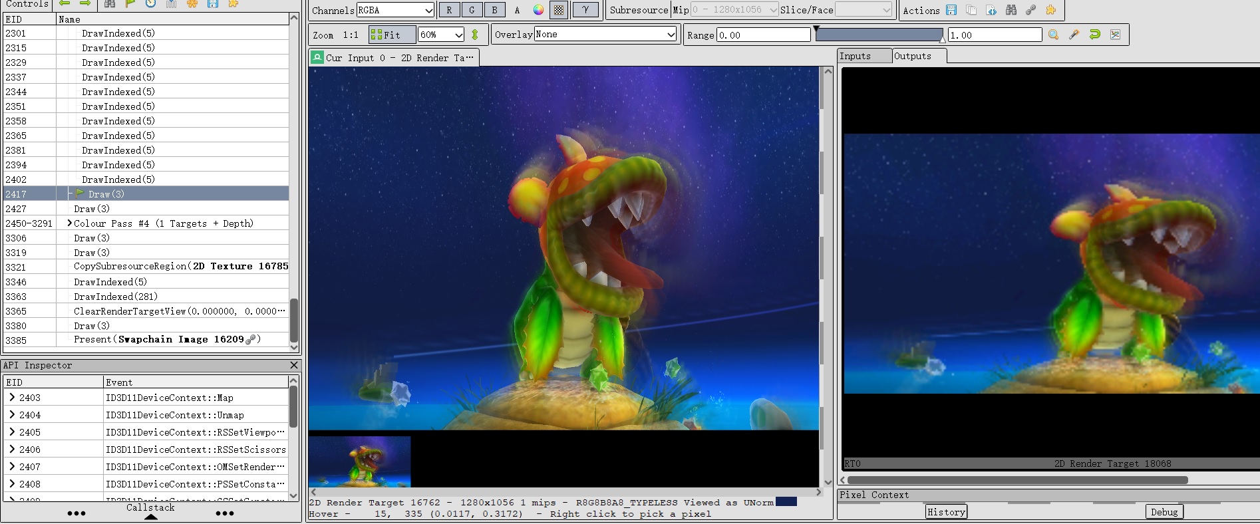
Task: Select Cur Input 0 texture tab
Action: click(394, 58)
